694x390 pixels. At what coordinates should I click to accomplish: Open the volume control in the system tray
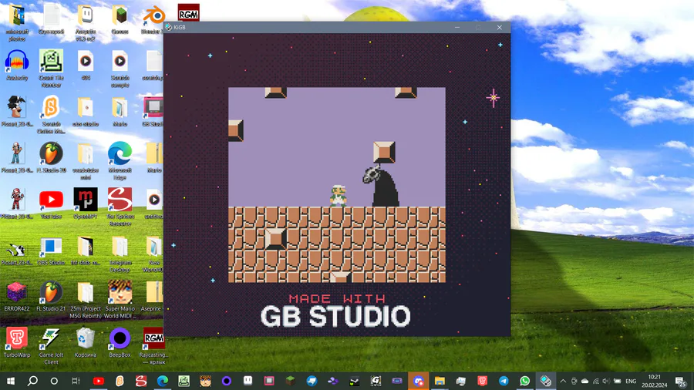tap(606, 381)
